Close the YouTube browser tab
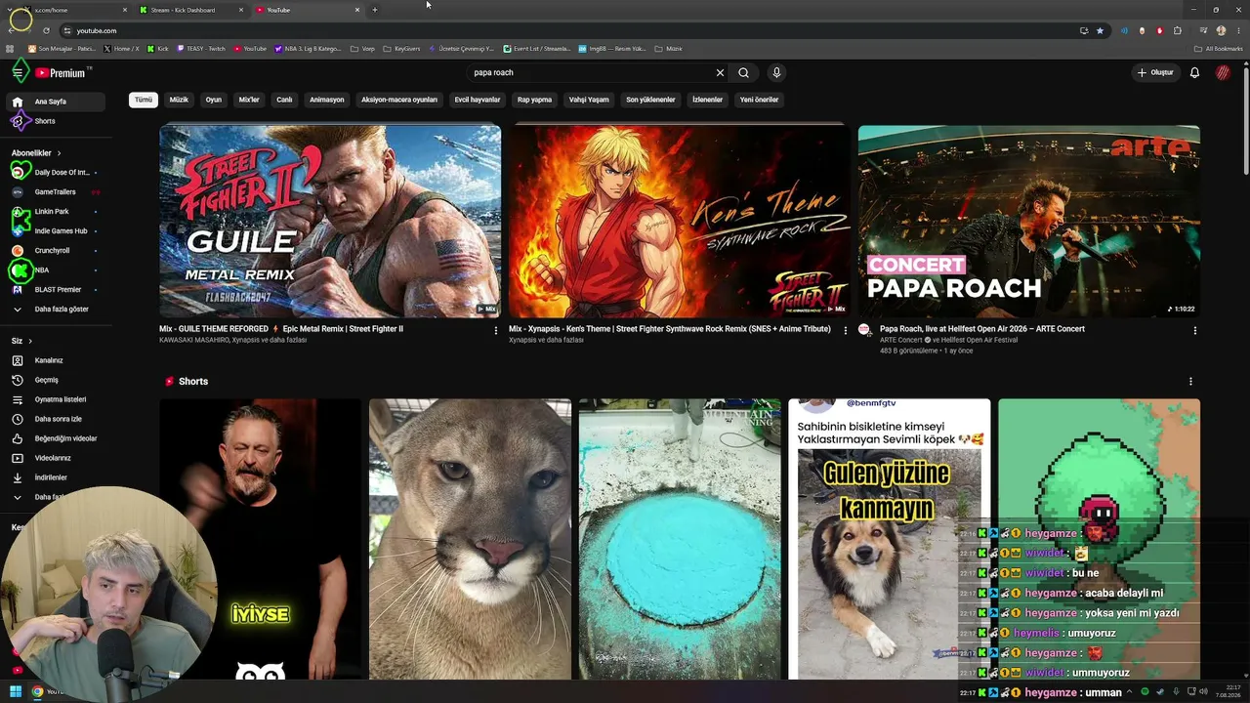 pos(357,10)
